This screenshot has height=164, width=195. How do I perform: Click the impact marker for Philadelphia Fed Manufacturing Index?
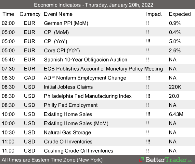[149, 96]
